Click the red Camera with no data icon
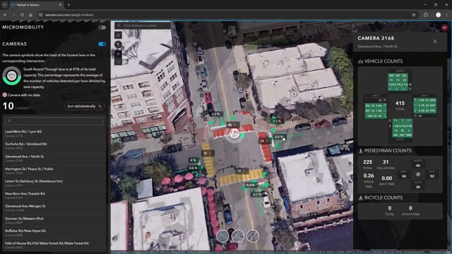 point(5,95)
